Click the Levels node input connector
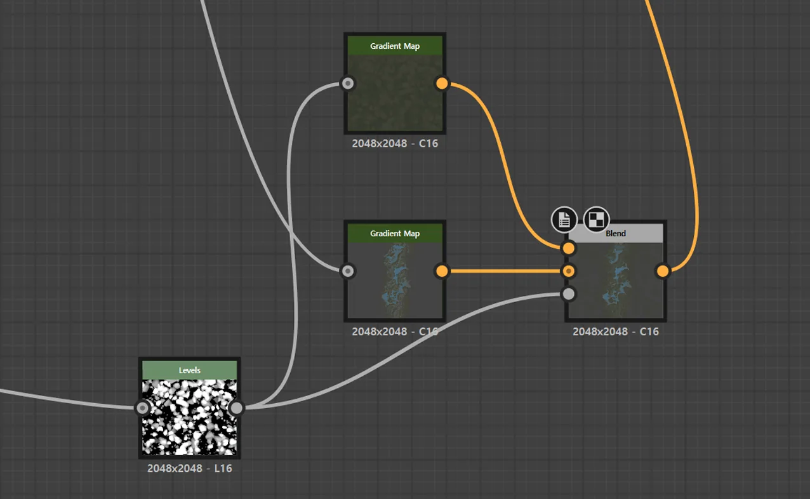The height and width of the screenshot is (499, 810). (x=143, y=408)
